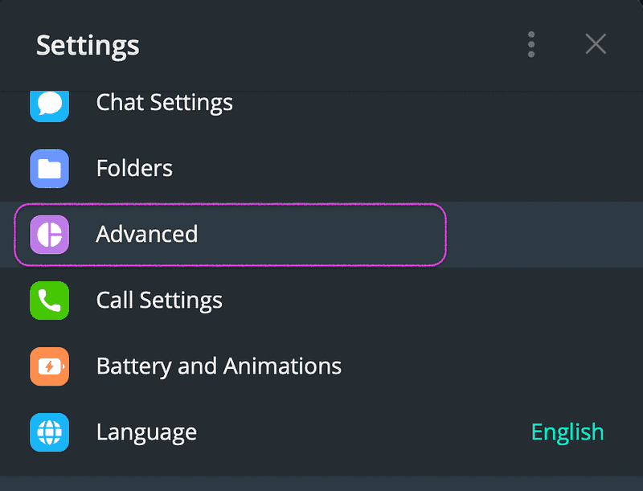Click the orange battery icon
This screenshot has height=491, width=643.
(49, 366)
